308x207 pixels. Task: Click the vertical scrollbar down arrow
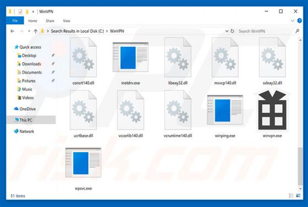300,188
